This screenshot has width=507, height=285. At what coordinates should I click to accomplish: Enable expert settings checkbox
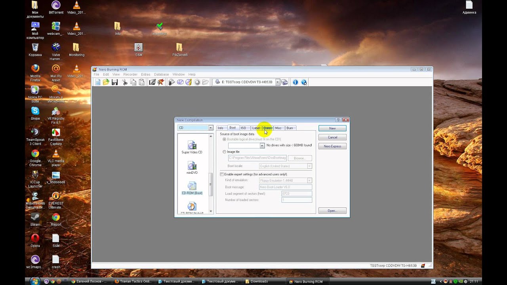pyautogui.click(x=222, y=174)
